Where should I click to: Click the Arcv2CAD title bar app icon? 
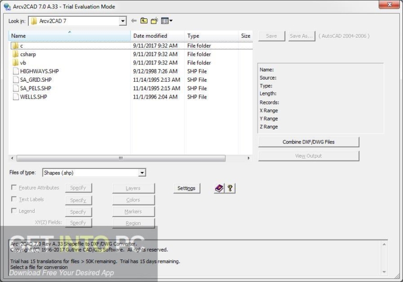tap(7, 7)
